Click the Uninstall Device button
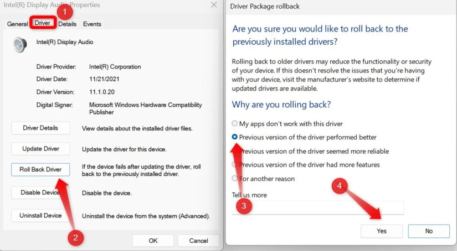 point(40,216)
